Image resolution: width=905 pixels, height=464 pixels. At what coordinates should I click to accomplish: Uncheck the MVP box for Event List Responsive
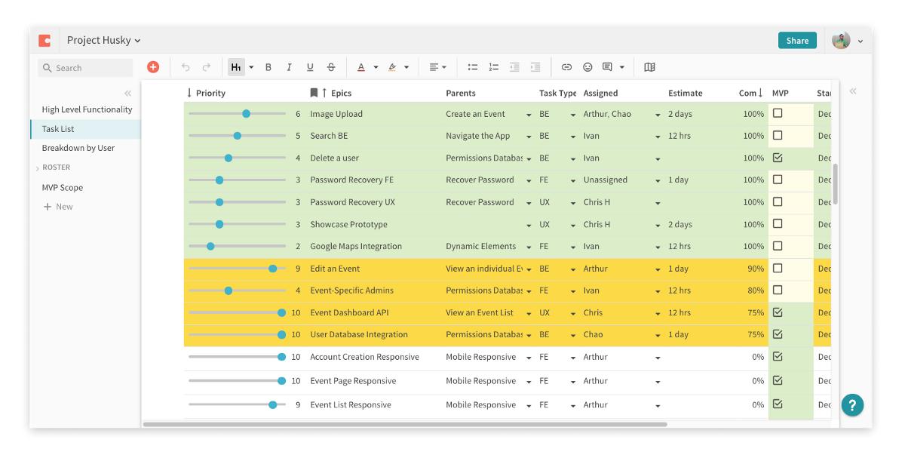(778, 404)
